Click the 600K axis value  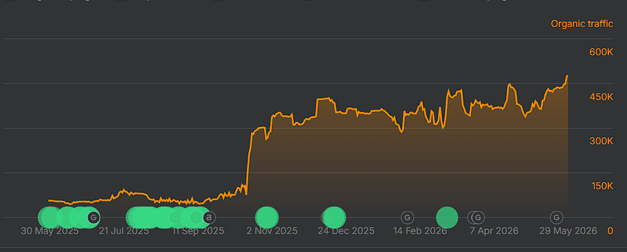point(601,52)
